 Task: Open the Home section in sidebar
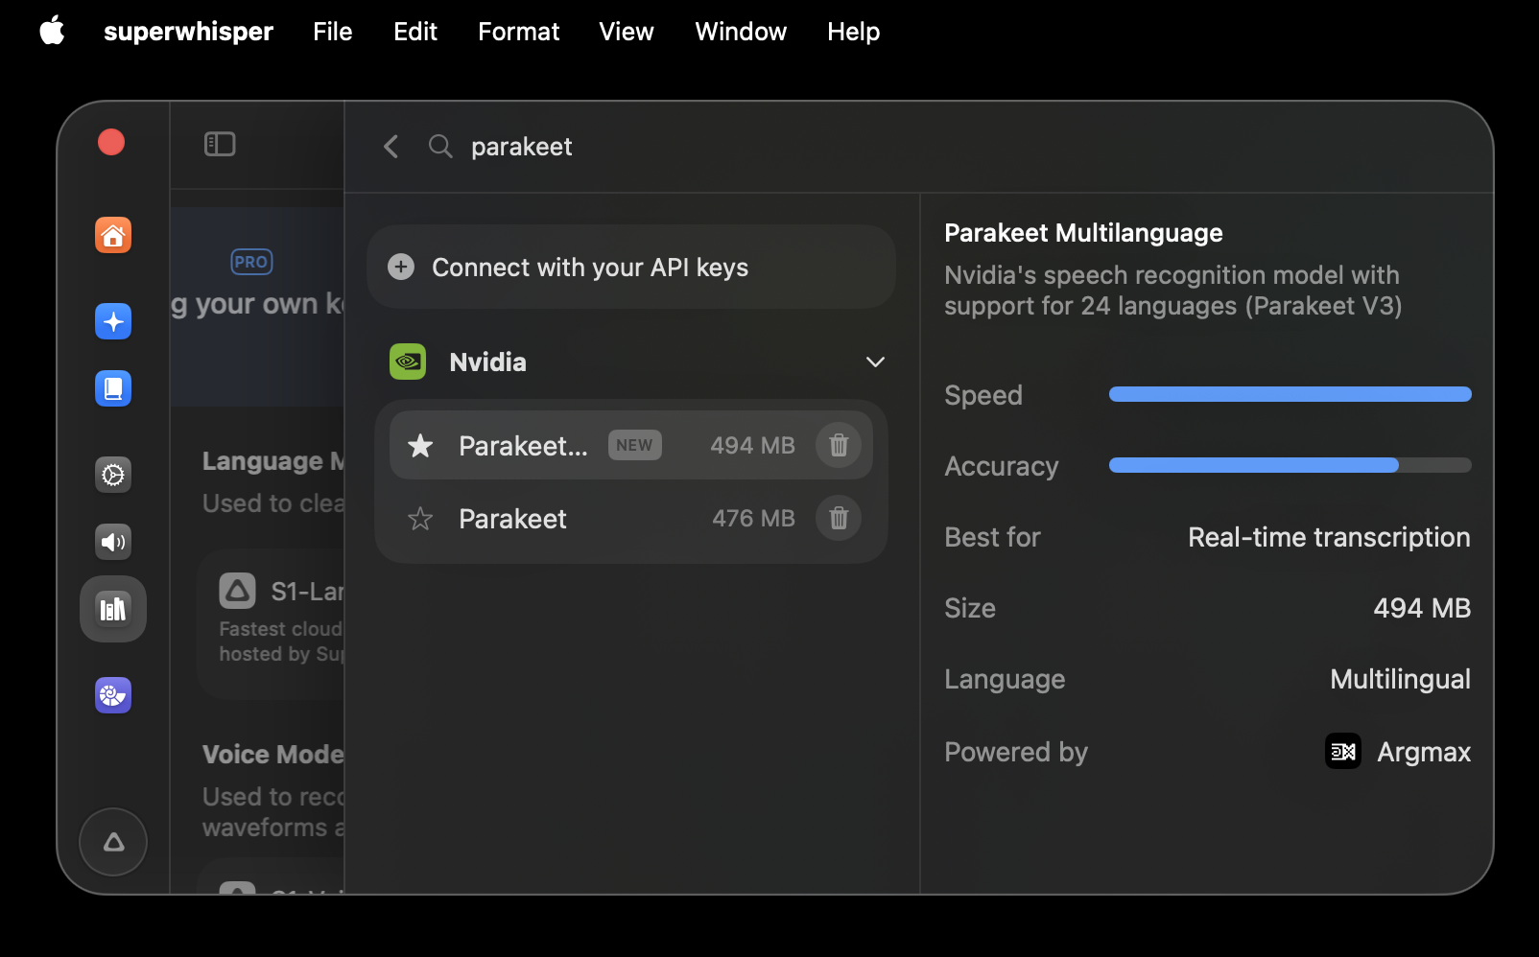tap(113, 235)
